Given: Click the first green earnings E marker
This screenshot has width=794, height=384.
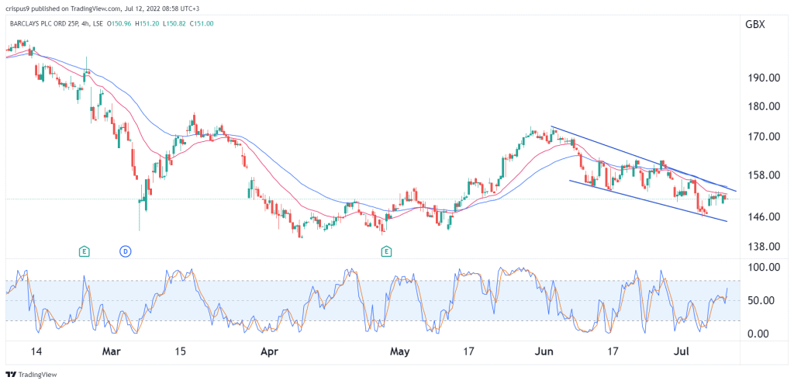Looking at the screenshot, I should click(x=85, y=251).
